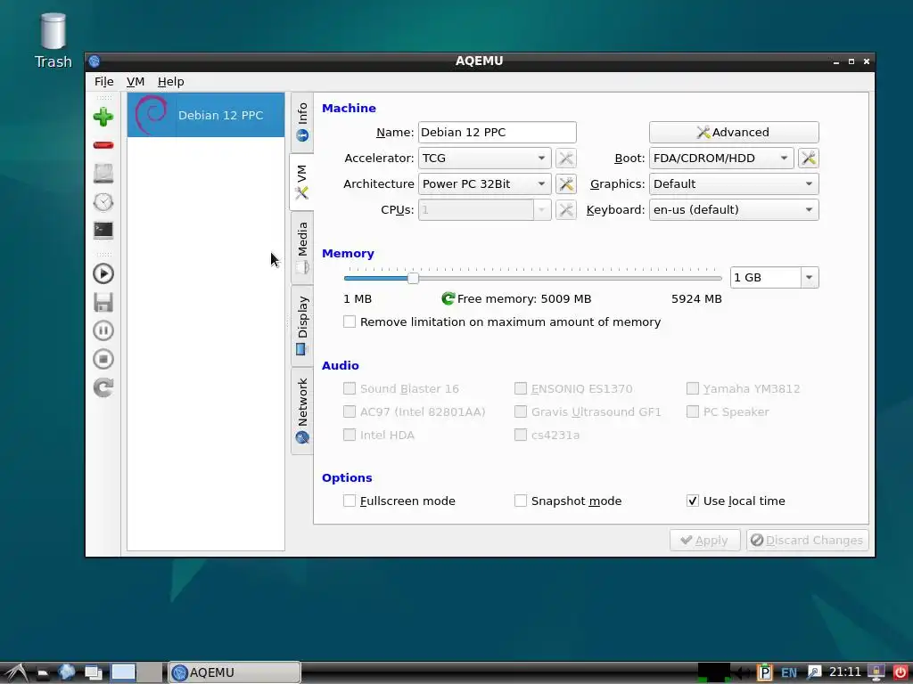
Task: Enable Fullscreen mode option
Action: [x=350, y=501]
